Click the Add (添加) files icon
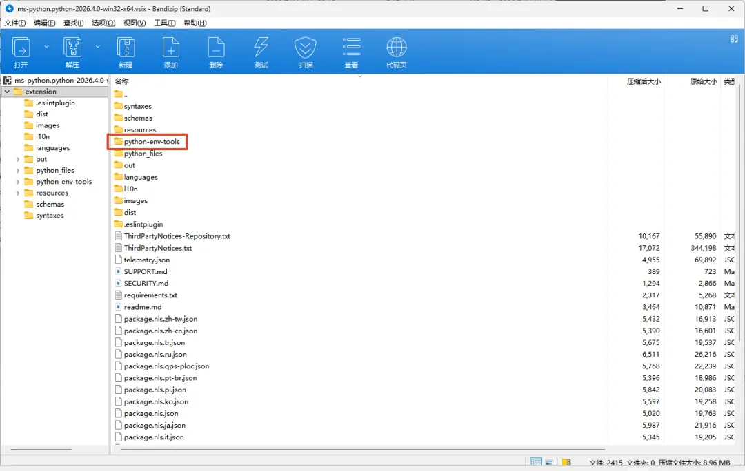Viewport: 745px width, 471px height. (x=170, y=52)
